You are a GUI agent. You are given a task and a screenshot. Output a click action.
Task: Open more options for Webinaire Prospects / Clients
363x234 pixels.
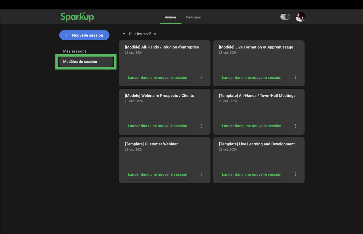[x=201, y=126]
